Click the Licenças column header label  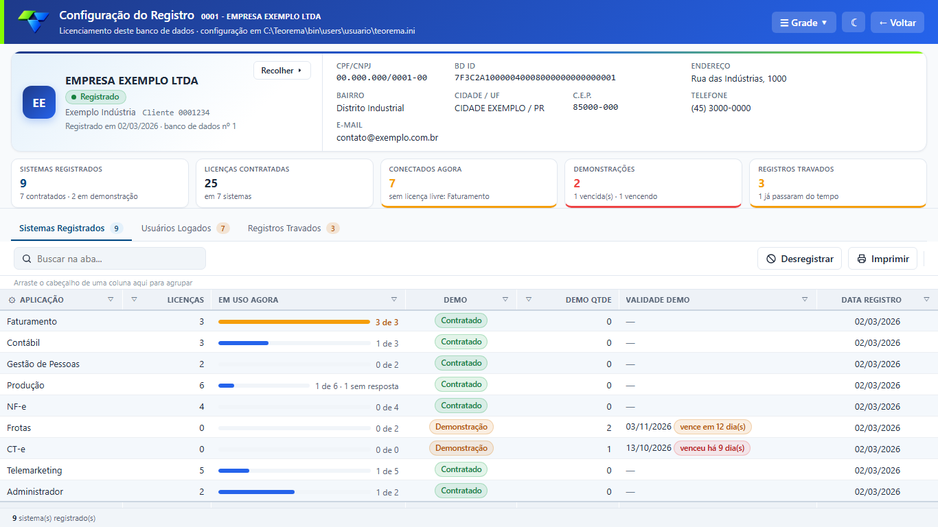185,300
